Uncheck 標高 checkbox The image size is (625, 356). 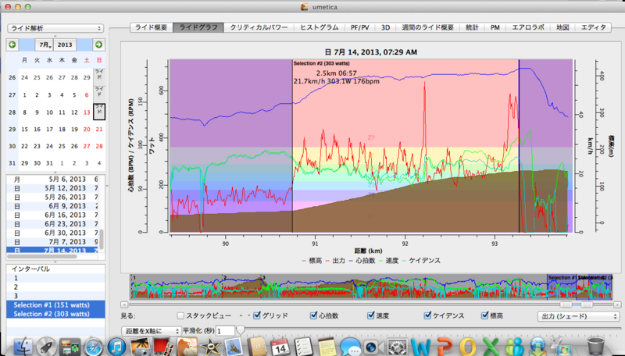pyautogui.click(x=484, y=315)
